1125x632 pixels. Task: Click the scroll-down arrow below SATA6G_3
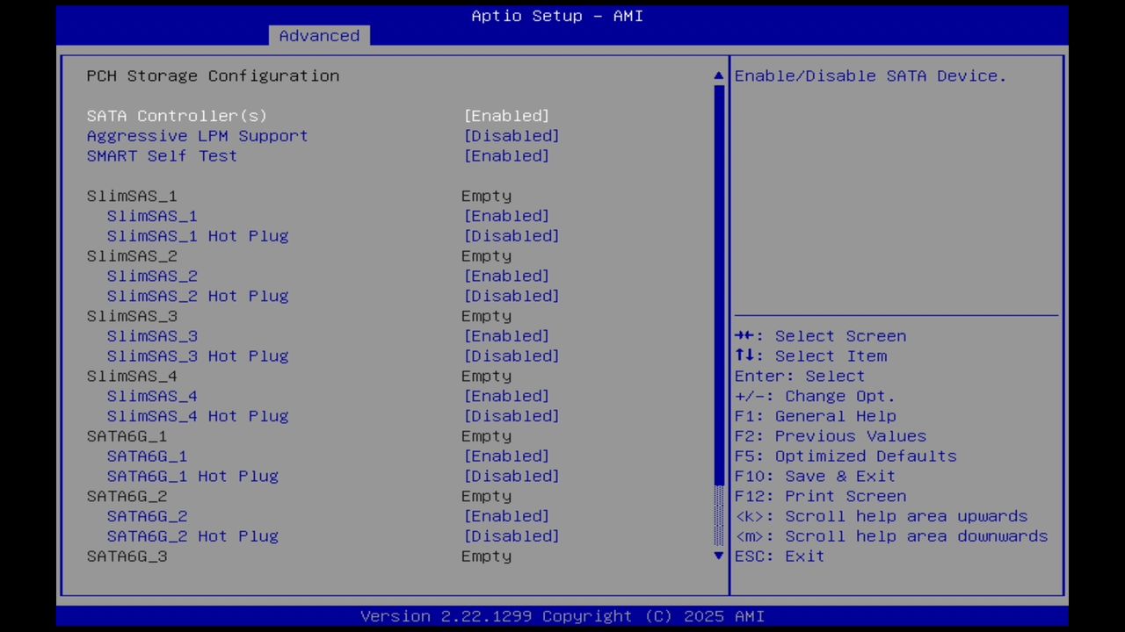[x=718, y=556]
